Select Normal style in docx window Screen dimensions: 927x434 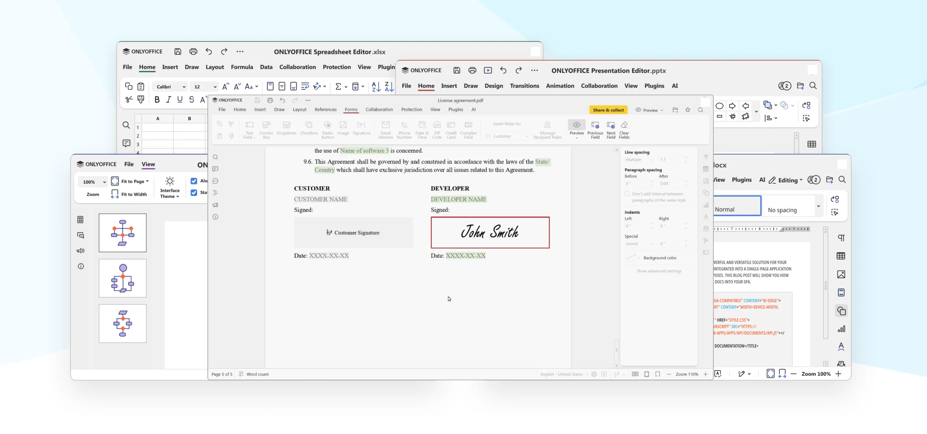[737, 206]
